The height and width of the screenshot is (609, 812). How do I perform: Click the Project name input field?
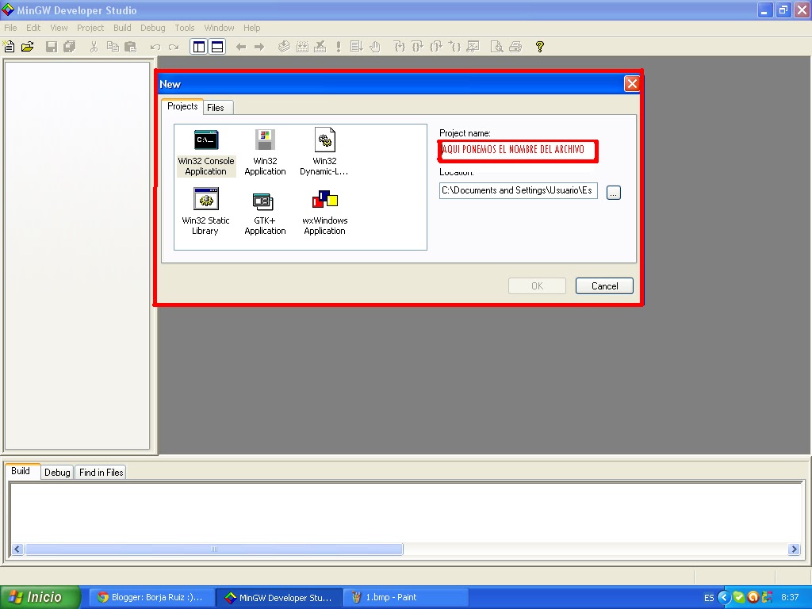[519, 151]
